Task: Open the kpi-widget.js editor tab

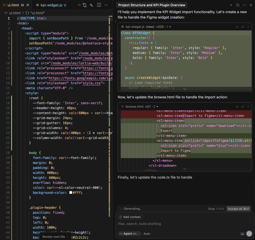Action: click(51, 5)
